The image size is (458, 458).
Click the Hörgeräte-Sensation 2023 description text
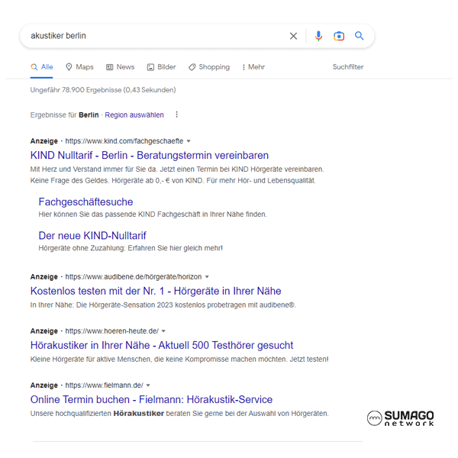[163, 305]
